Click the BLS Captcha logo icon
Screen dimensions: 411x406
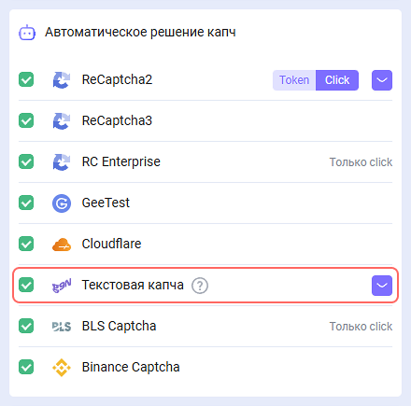point(62,327)
